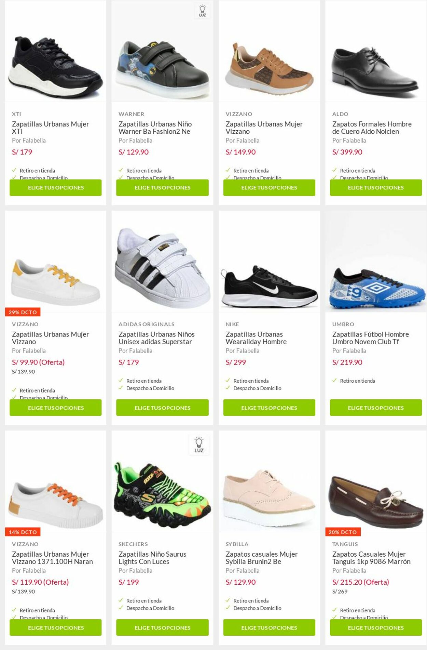Viewport: 427px width, 650px height.
Task: Click the green checkmark beside Retiro en tienda on Nike card
Action: [228, 381]
